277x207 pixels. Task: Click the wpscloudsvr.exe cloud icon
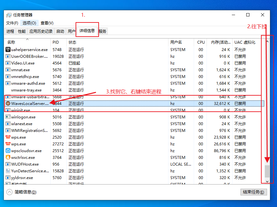click(8, 151)
